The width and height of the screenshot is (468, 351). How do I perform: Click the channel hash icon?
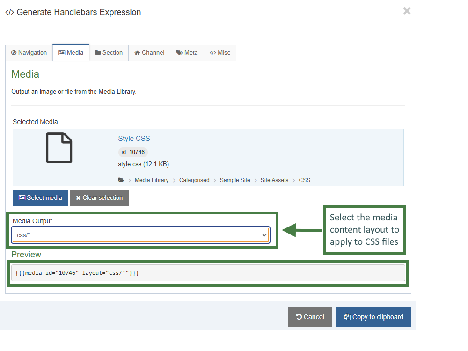137,53
